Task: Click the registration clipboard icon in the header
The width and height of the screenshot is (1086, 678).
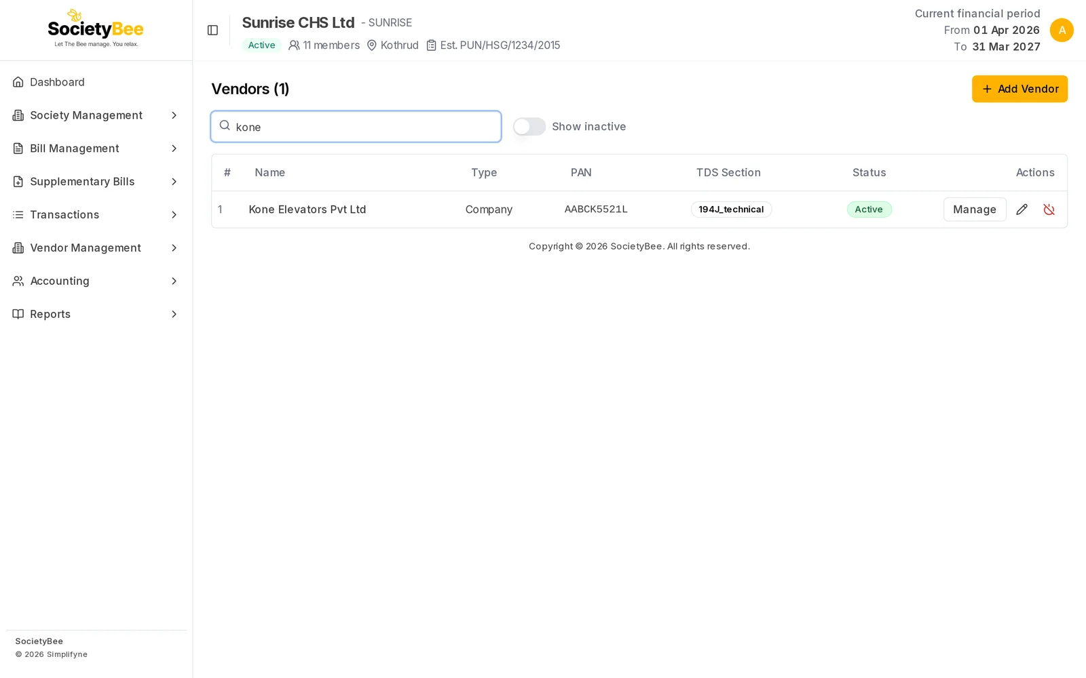Action: (431, 45)
